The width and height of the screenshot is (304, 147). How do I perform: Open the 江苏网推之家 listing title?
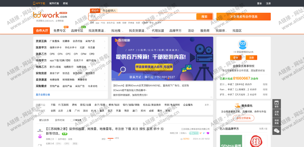tap(105, 131)
